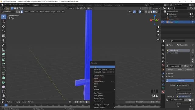195x110 pixels.
Task: Select the Transform tool
Action: click(4, 40)
